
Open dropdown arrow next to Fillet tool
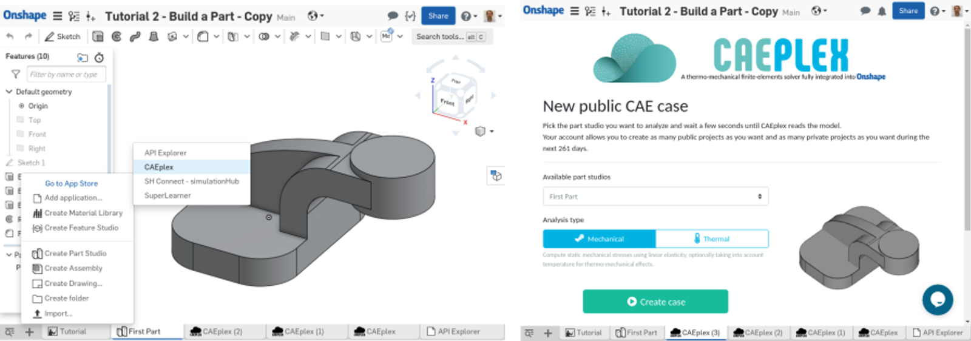[x=216, y=36]
